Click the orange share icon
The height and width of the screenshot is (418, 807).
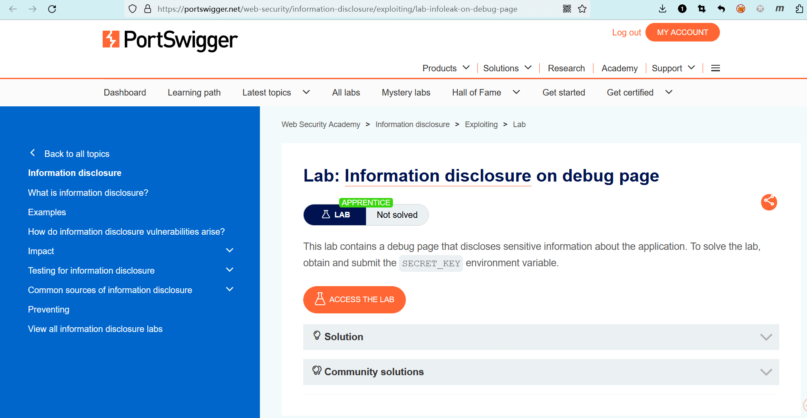tap(769, 202)
